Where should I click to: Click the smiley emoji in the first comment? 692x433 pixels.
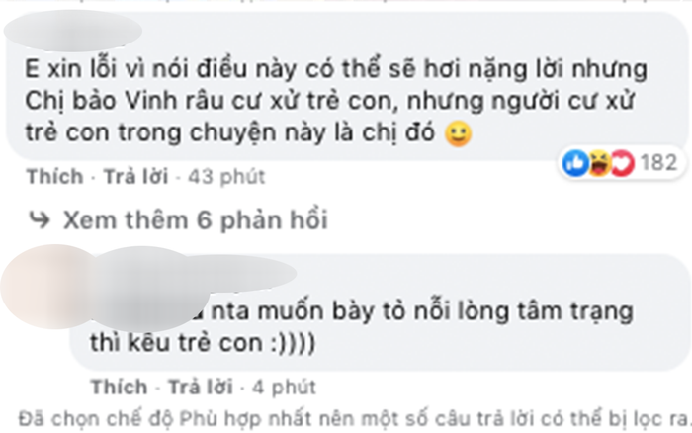[459, 134]
